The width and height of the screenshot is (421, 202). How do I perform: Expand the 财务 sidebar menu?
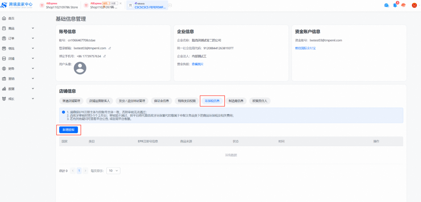(33, 68)
